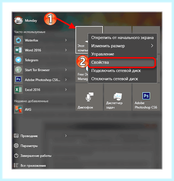Screen dimensions: 174x181
Task: Choose Изменить размер in context menu
Action: coord(122,46)
